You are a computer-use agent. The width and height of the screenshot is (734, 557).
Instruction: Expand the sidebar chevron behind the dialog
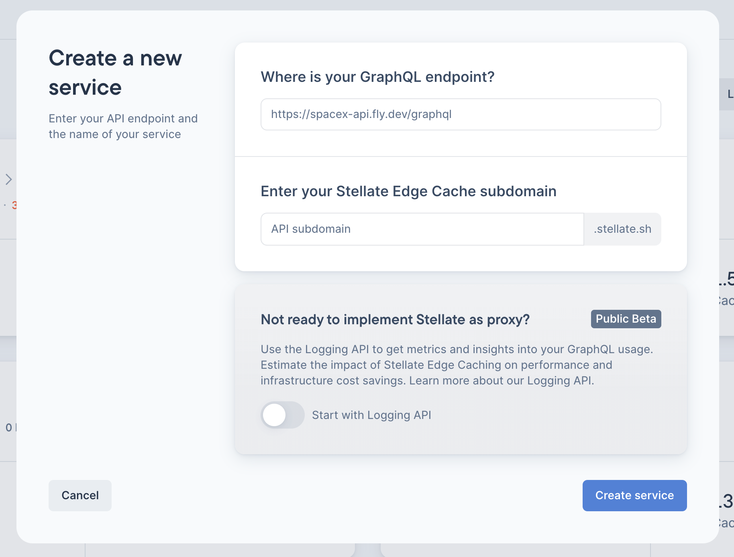tap(8, 179)
